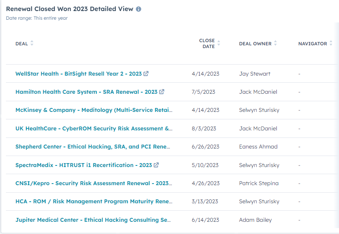Viewport: 339px width, 234px height.
Task: Open the Jupiter Medical Center deal
Action: click(x=93, y=220)
